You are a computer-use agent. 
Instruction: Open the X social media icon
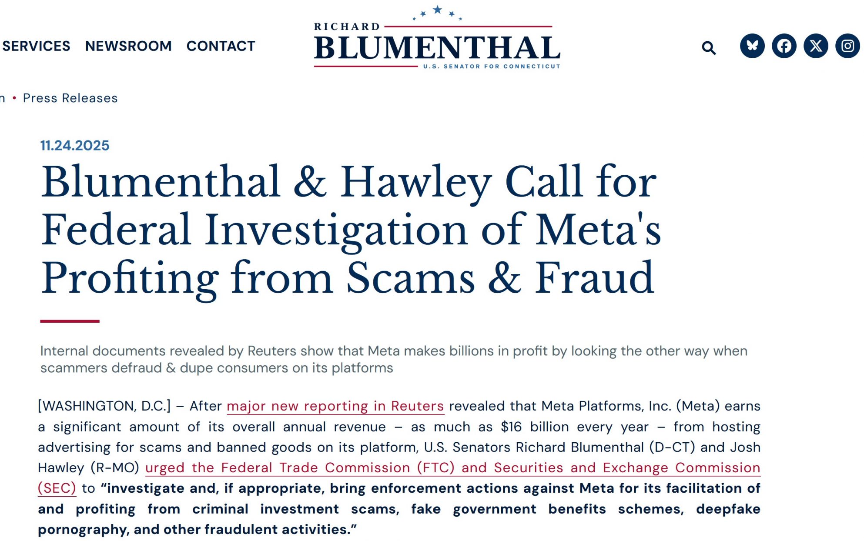816,46
